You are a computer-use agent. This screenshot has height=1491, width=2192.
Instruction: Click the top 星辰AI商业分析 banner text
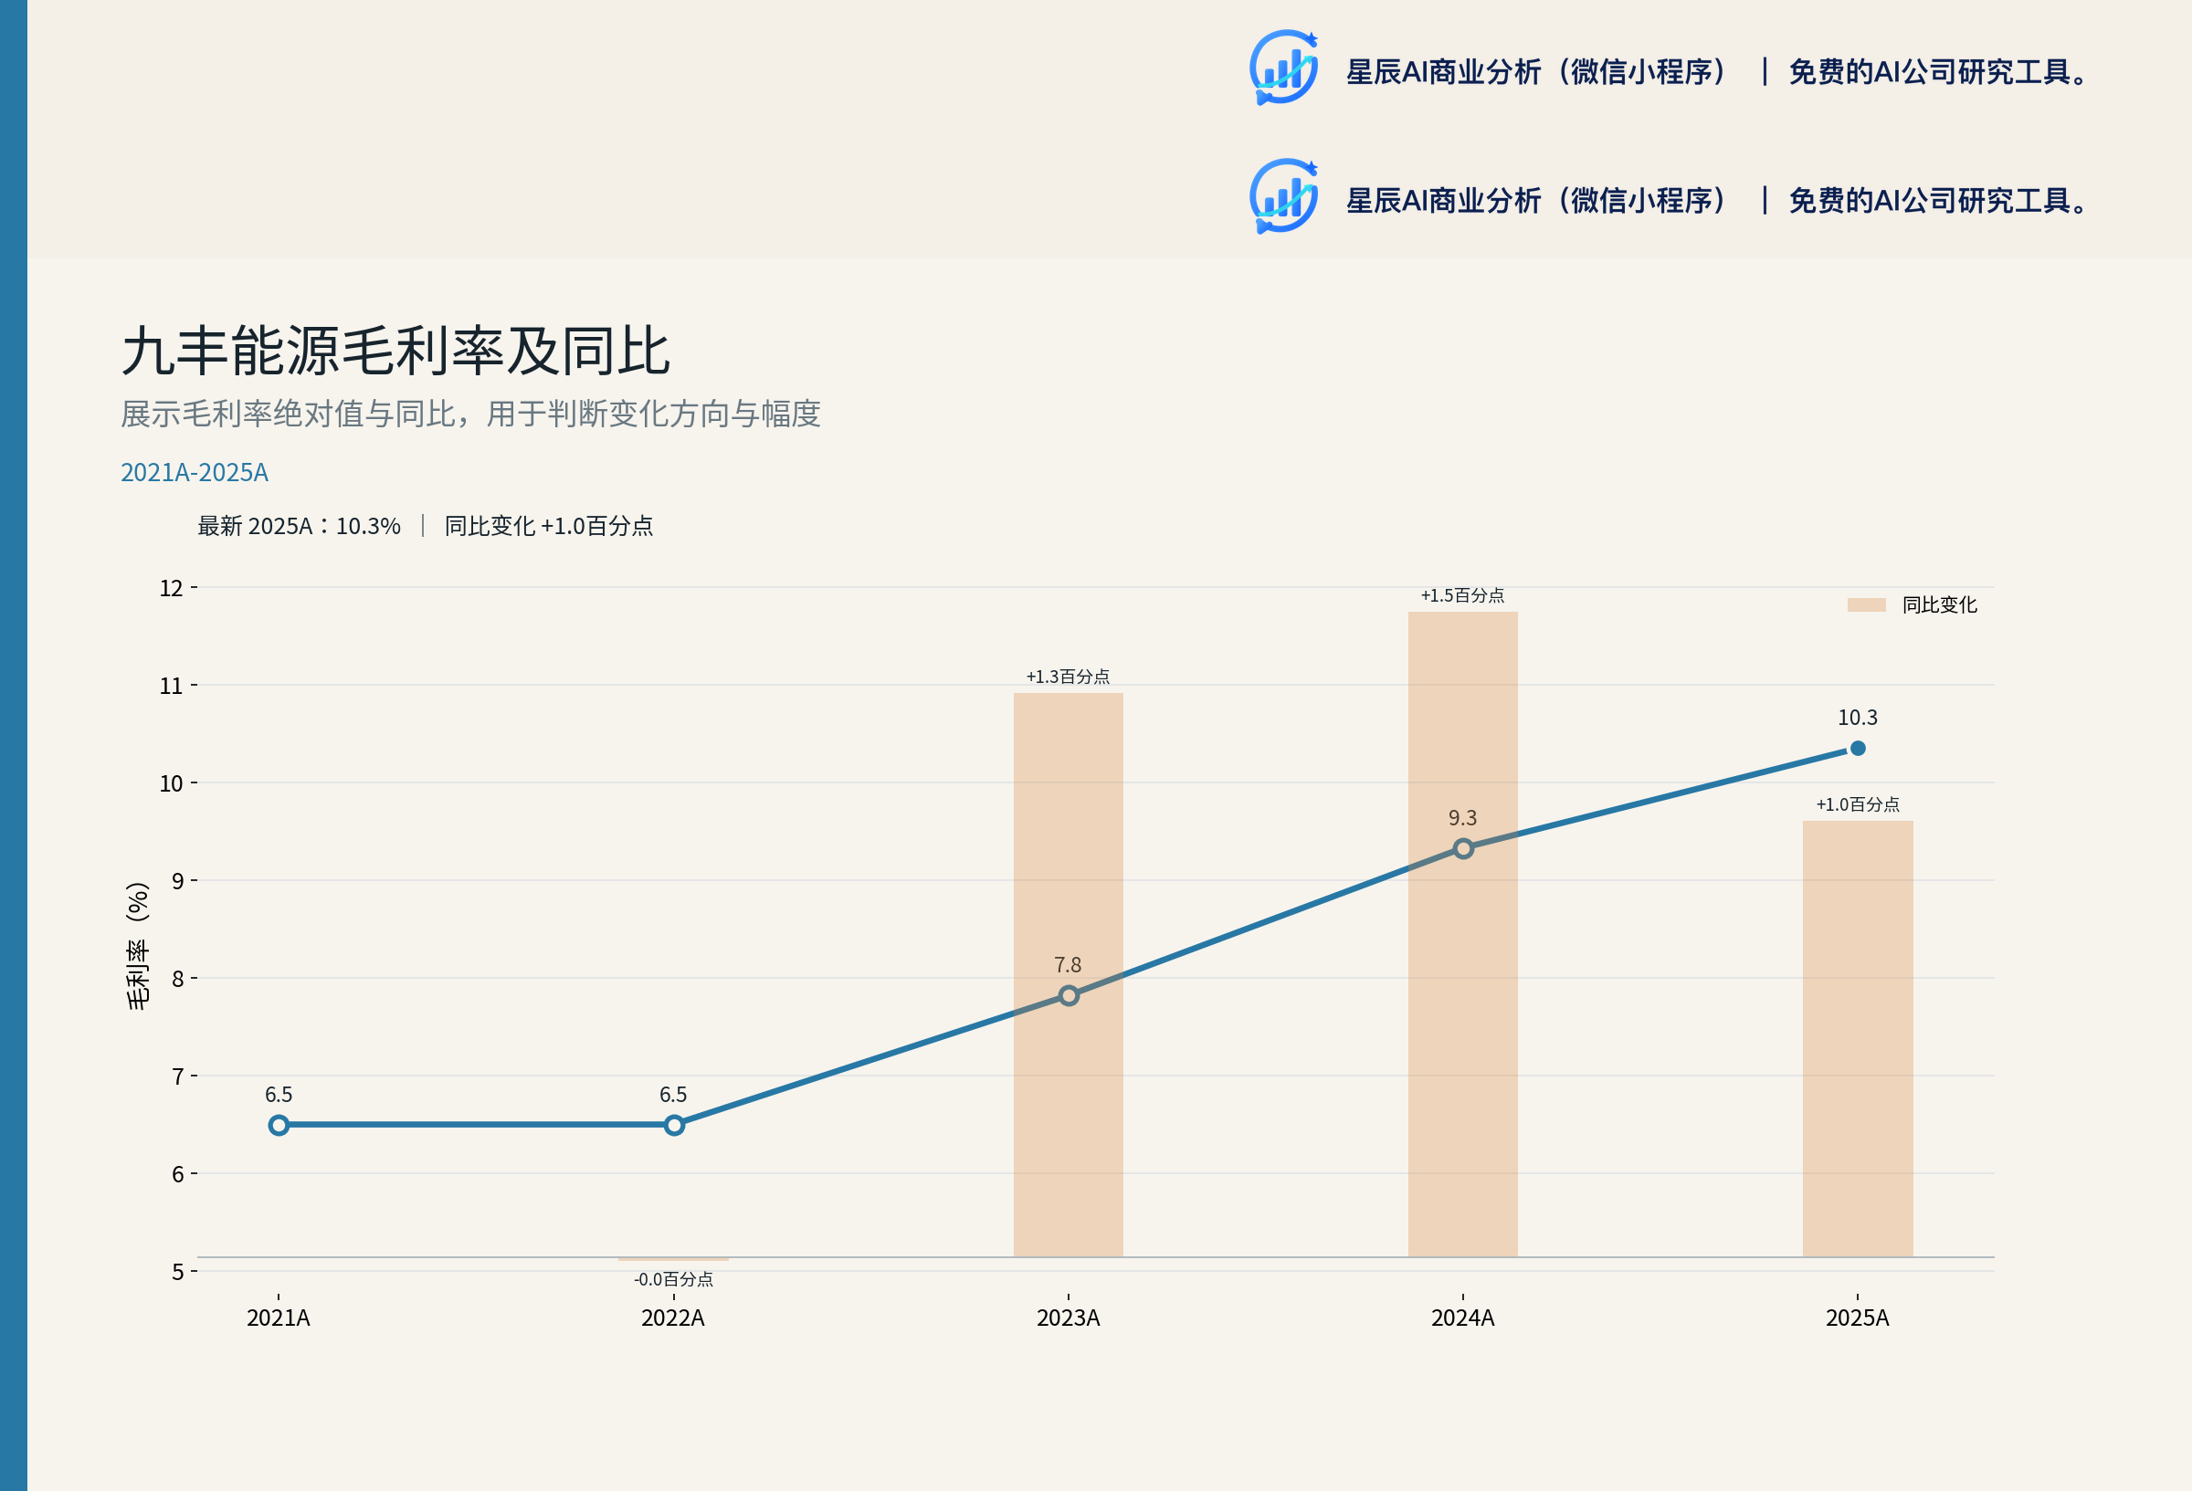click(x=1539, y=71)
